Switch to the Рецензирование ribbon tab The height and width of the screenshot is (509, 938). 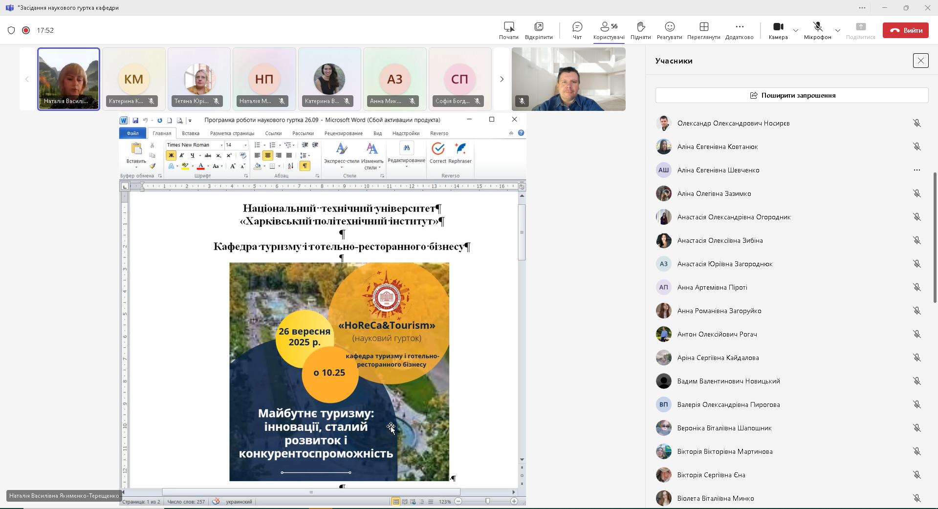tap(343, 133)
